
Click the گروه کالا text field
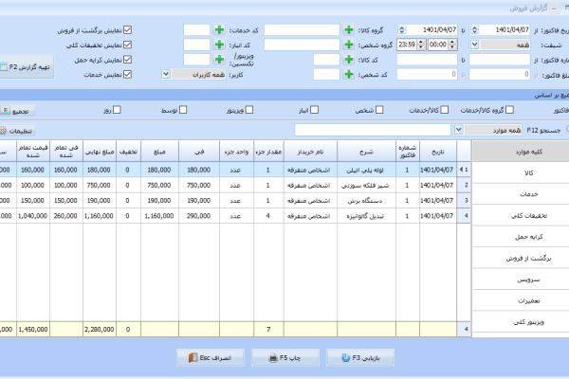302,29
